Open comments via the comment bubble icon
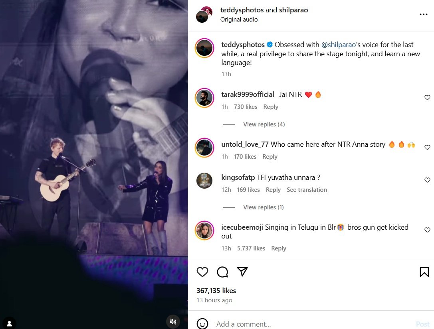The height and width of the screenshot is (329, 434). coord(222,272)
